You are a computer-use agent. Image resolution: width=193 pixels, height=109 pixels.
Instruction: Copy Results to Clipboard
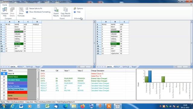(x=65, y=12)
